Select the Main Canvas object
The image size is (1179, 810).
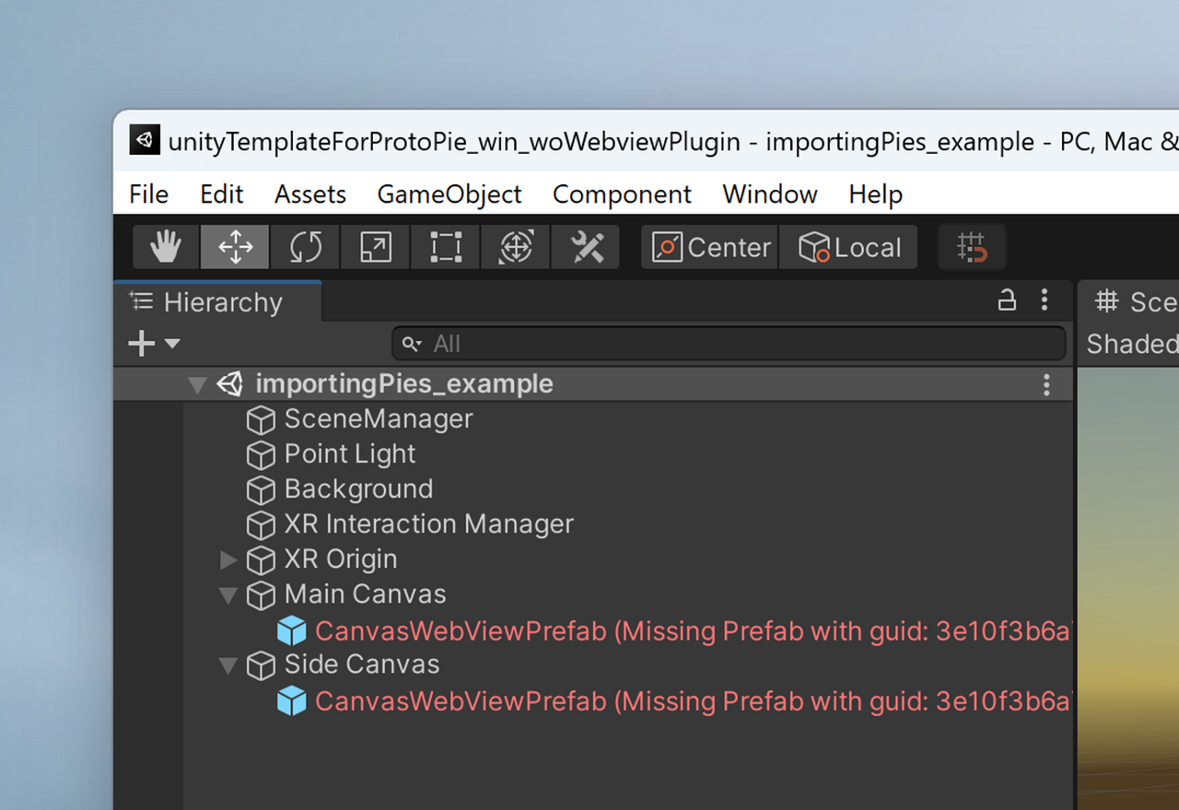coord(365,594)
